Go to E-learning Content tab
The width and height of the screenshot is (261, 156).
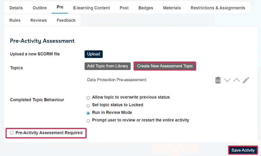pyautogui.click(x=92, y=8)
